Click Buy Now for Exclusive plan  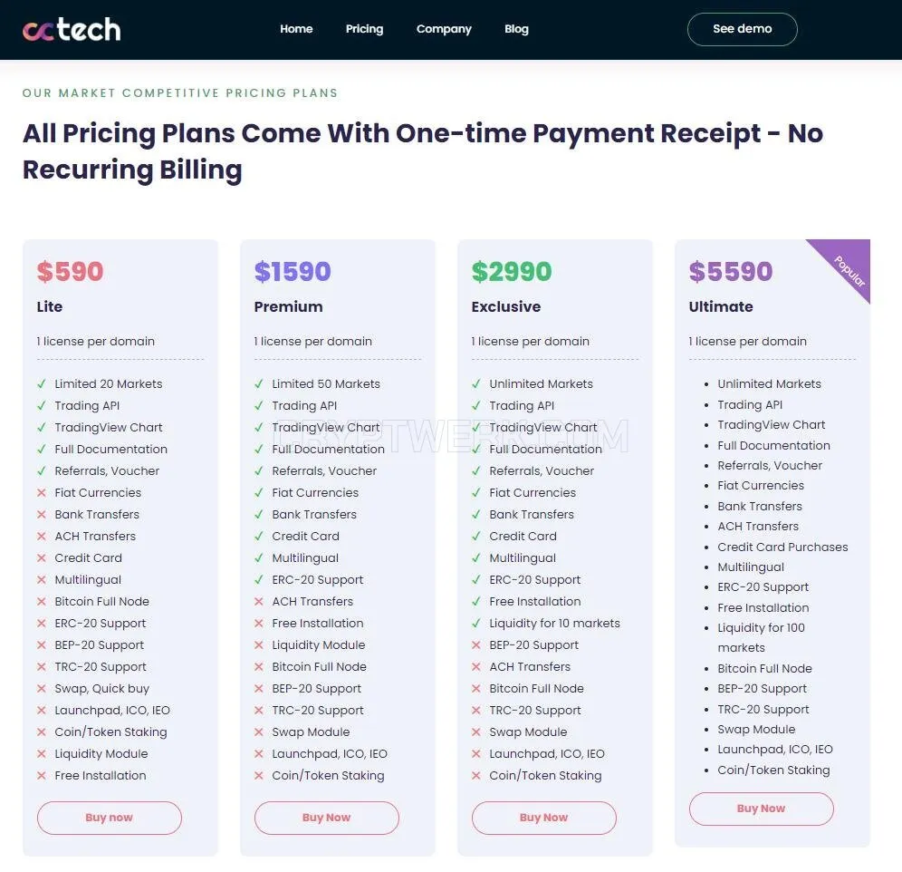click(x=544, y=818)
